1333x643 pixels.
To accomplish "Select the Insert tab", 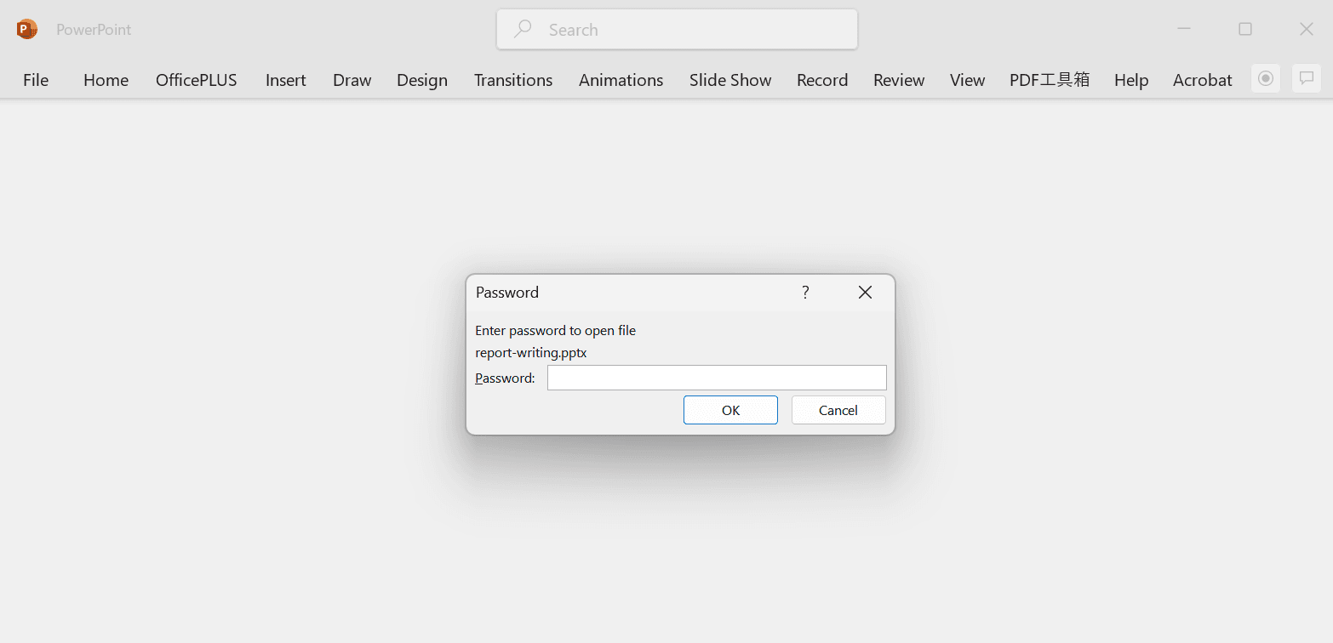I will click(x=286, y=80).
